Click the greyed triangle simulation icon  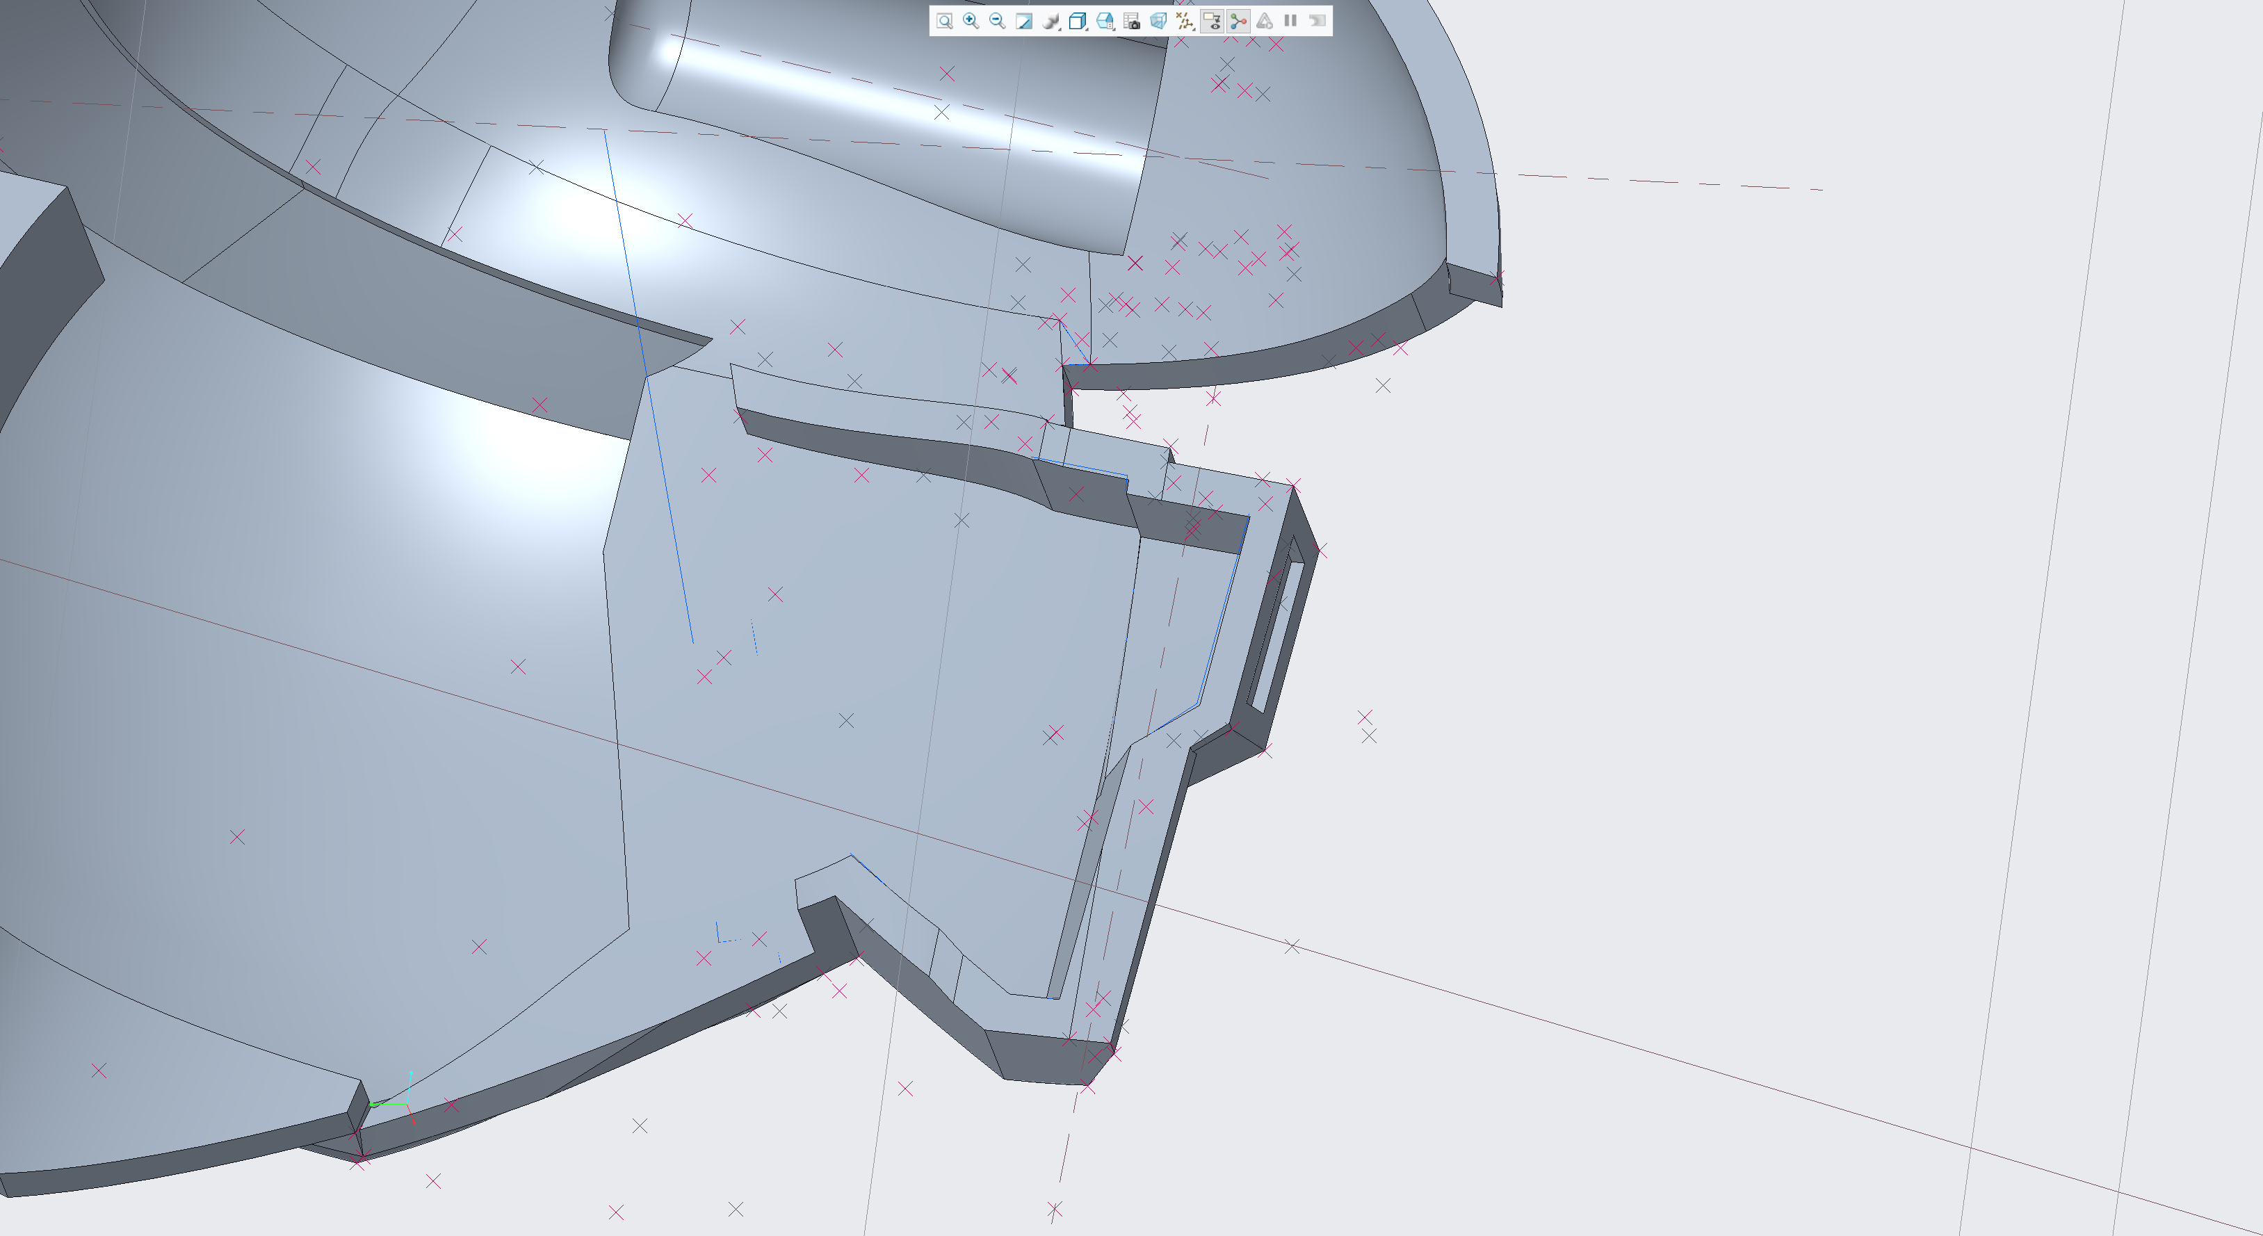coord(1264,21)
